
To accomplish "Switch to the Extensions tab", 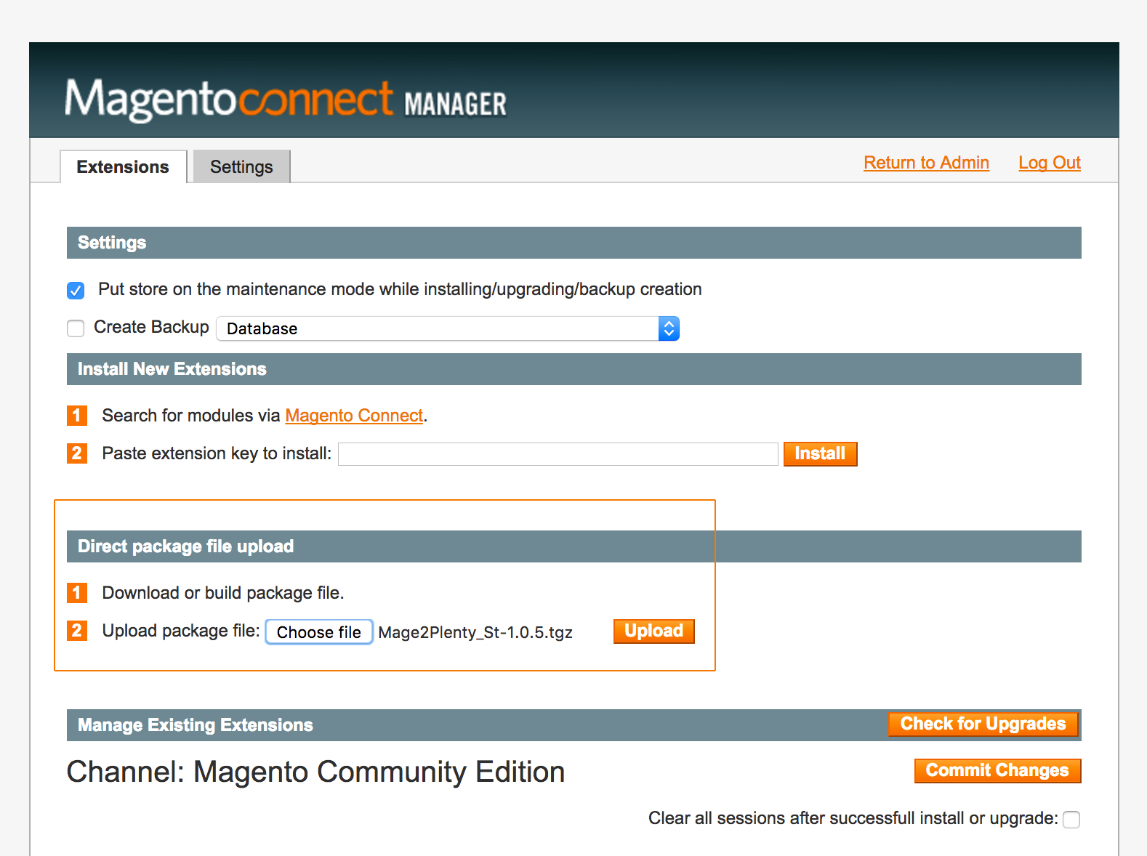I will 123,166.
